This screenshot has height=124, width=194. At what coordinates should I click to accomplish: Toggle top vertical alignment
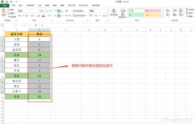click(x=56, y=11)
